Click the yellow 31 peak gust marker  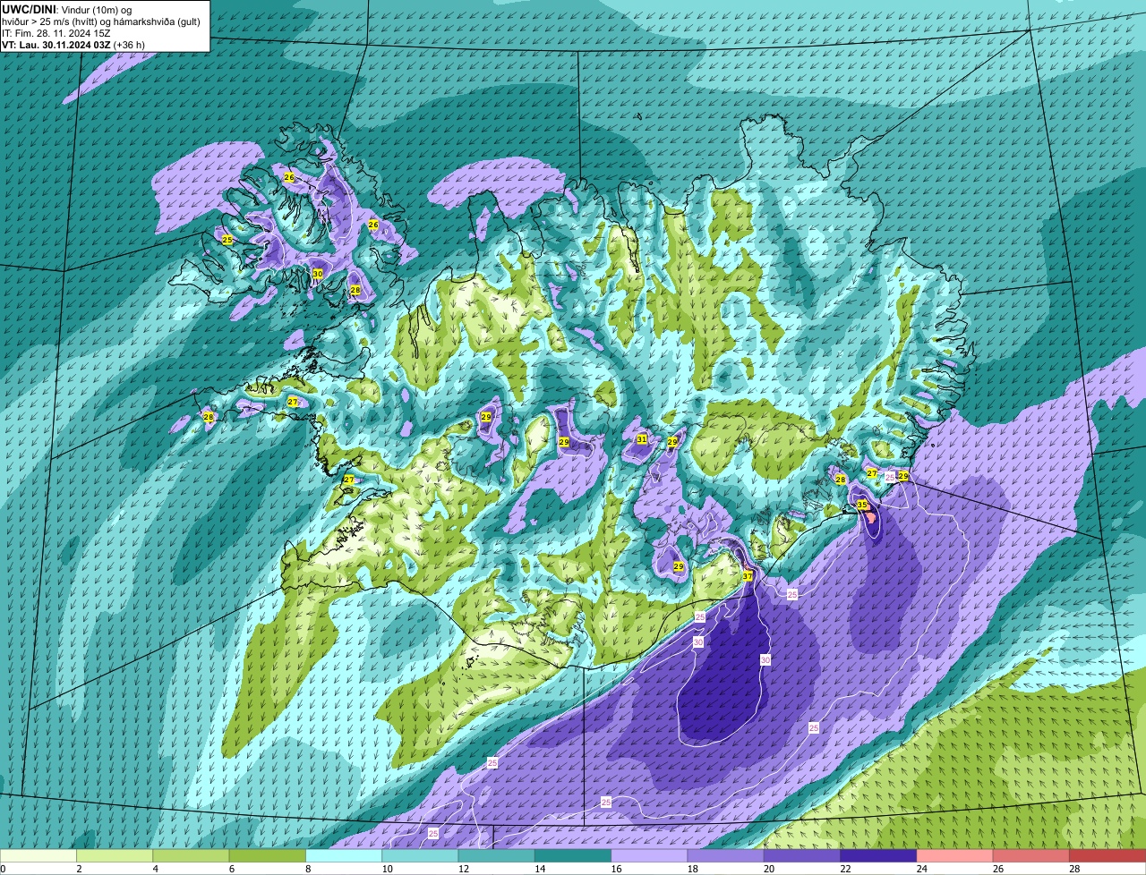(x=642, y=439)
